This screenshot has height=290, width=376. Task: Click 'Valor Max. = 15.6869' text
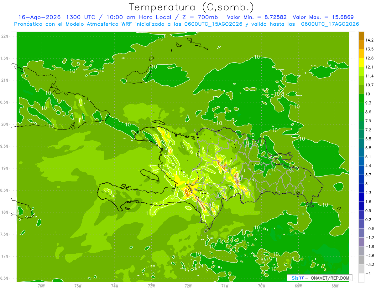[323, 17]
